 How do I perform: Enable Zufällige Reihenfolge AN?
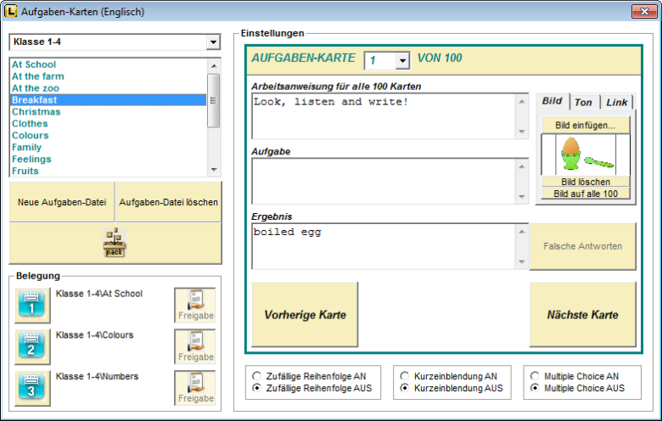tap(257, 375)
